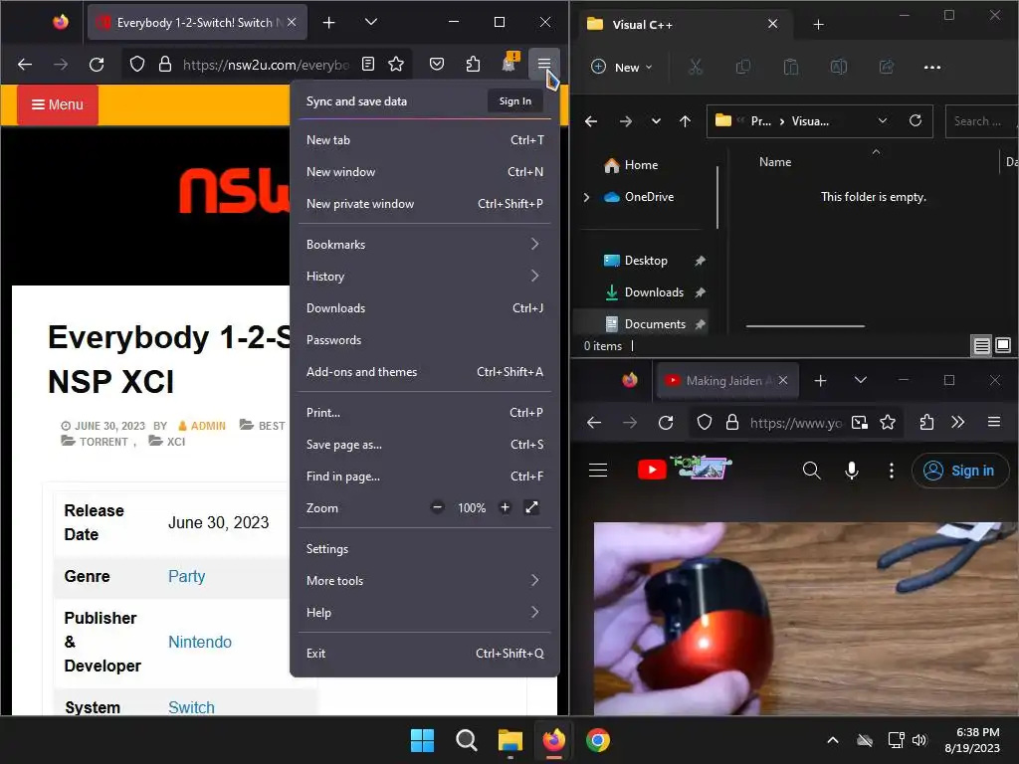Click YouTube Sign in button

(x=960, y=471)
